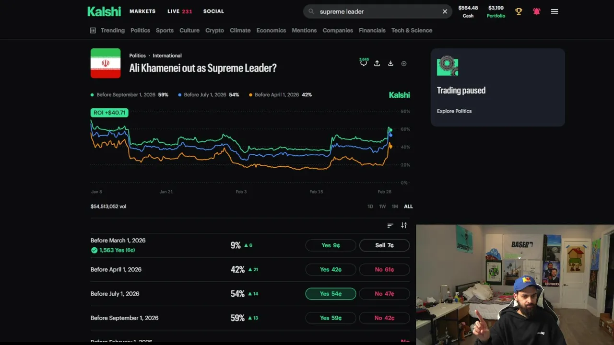This screenshot has height=345, width=614.
Task: Open the SOCIAL menu
Action: click(x=213, y=11)
